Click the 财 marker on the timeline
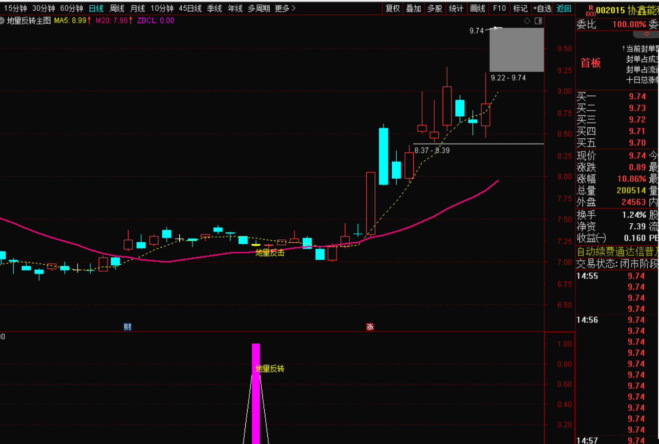Screen dimensions: 659x444 coord(128,327)
